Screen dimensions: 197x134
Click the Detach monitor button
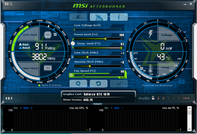[98, 104]
